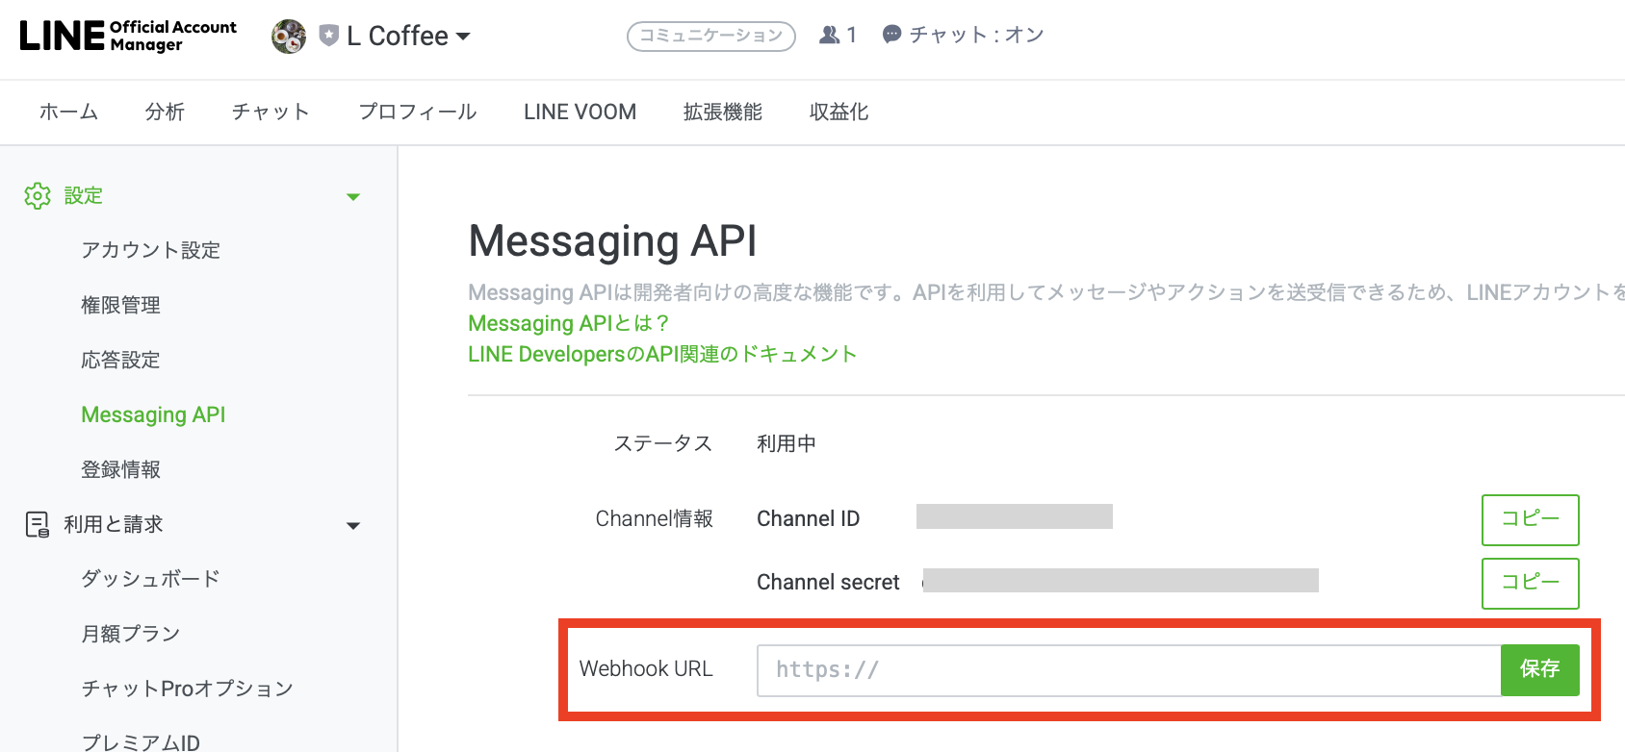Open the ホーム tab
Screen dimensions: 1625x752
pos(68,112)
